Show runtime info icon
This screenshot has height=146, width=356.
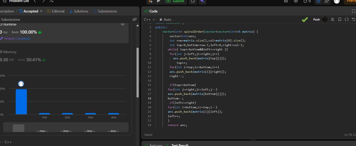tap(123, 24)
